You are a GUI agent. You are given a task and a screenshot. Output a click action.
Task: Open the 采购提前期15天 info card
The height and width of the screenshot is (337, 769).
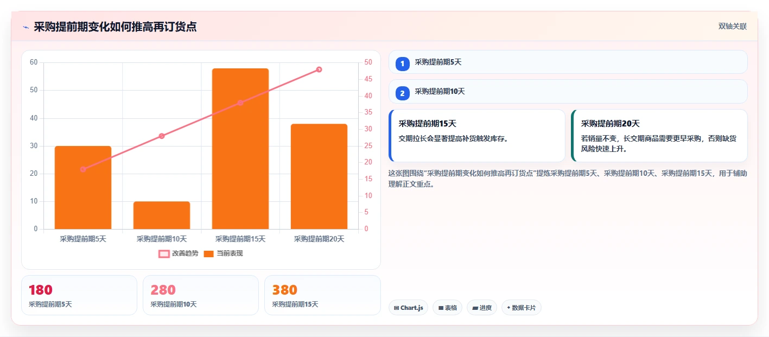(x=477, y=136)
